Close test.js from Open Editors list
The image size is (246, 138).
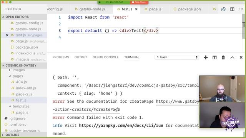7,35
